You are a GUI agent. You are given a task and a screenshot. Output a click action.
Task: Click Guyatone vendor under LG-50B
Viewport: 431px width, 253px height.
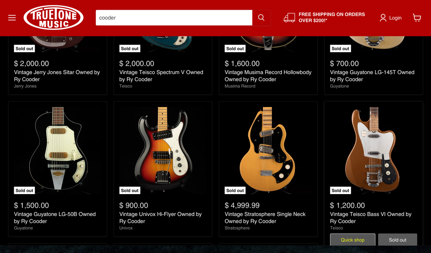[24, 228]
